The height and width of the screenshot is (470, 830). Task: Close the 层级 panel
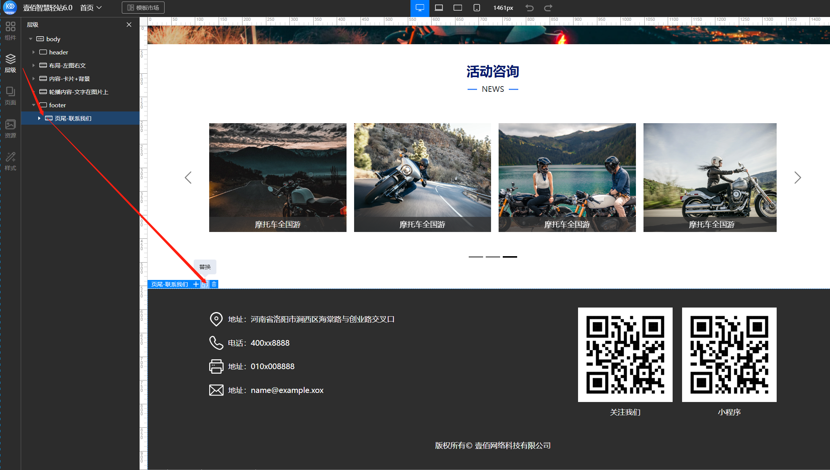(x=129, y=25)
